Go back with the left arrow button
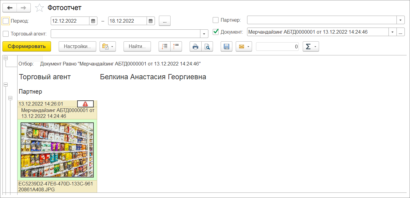Viewport: 410px width, 198px height. coord(10,8)
